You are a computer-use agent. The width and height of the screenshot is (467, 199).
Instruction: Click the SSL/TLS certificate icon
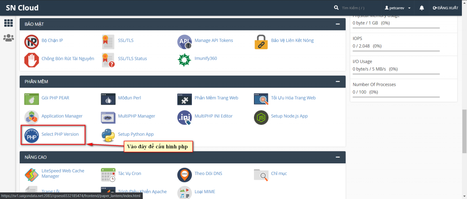coord(108,42)
